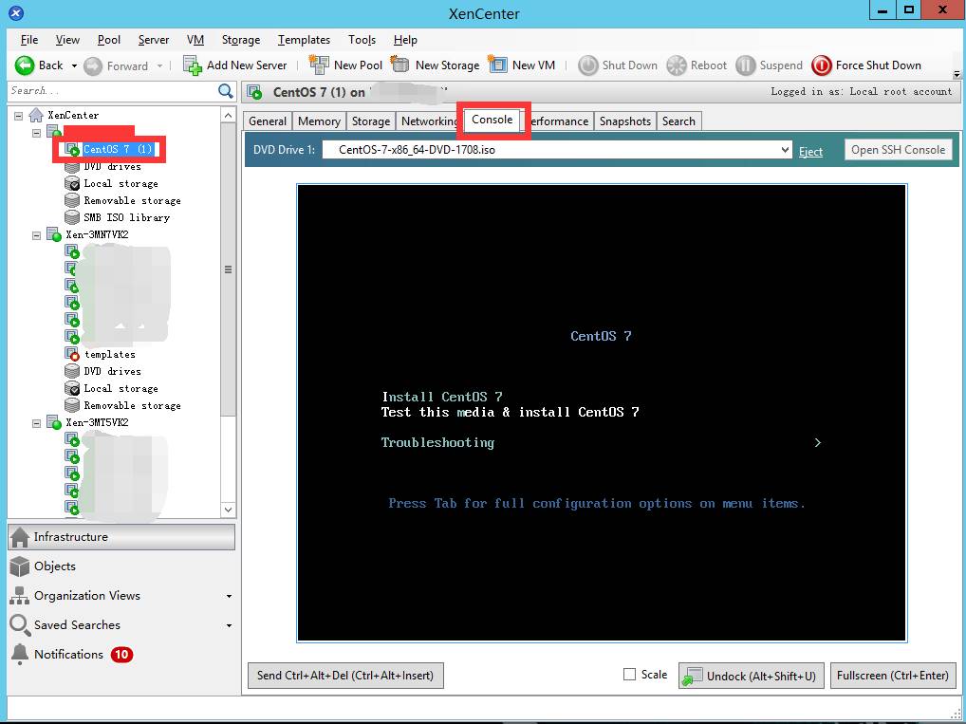This screenshot has width=966, height=724.
Task: Collapse the Xen-3MT5VK2 server node
Action: (x=36, y=423)
